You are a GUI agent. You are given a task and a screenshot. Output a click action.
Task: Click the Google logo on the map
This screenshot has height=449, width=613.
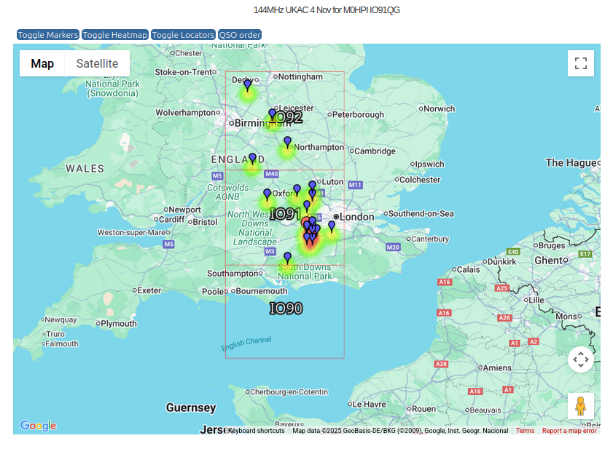(x=38, y=426)
